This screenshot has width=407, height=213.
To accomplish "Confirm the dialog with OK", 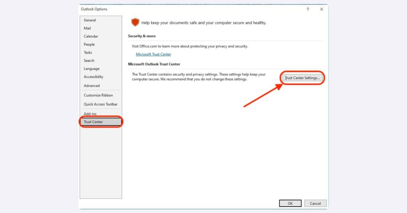I will coord(290,203).
